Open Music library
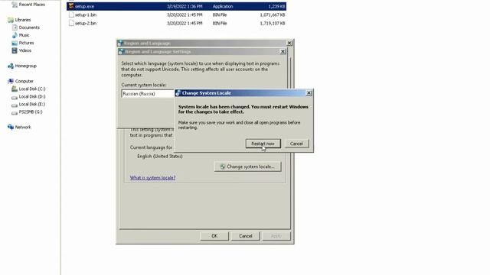This screenshot has width=490, height=275. pyautogui.click(x=24, y=35)
